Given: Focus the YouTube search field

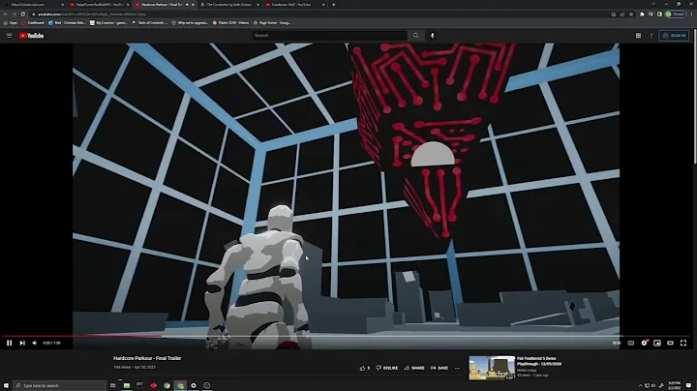Looking at the screenshot, I should [329, 36].
